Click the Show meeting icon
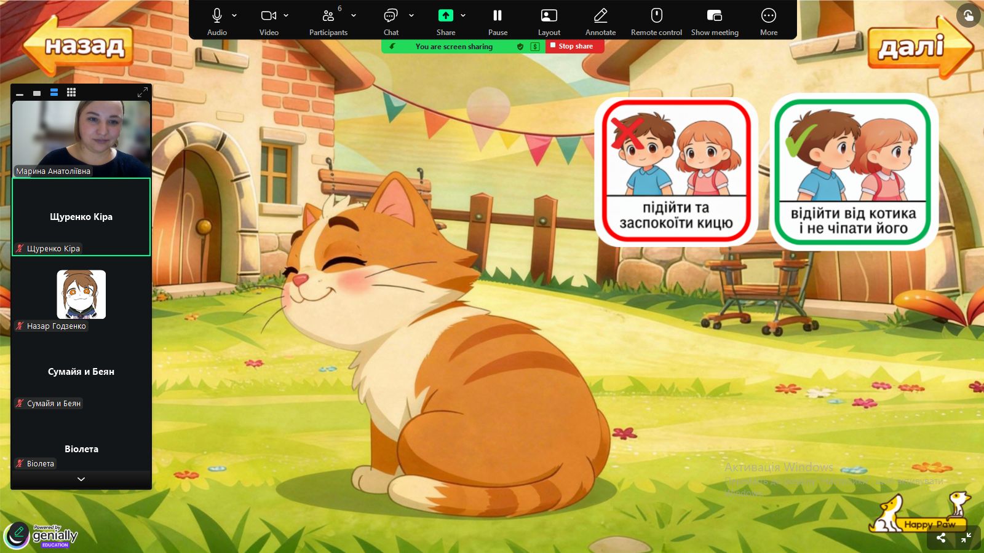984x553 pixels. point(714,16)
